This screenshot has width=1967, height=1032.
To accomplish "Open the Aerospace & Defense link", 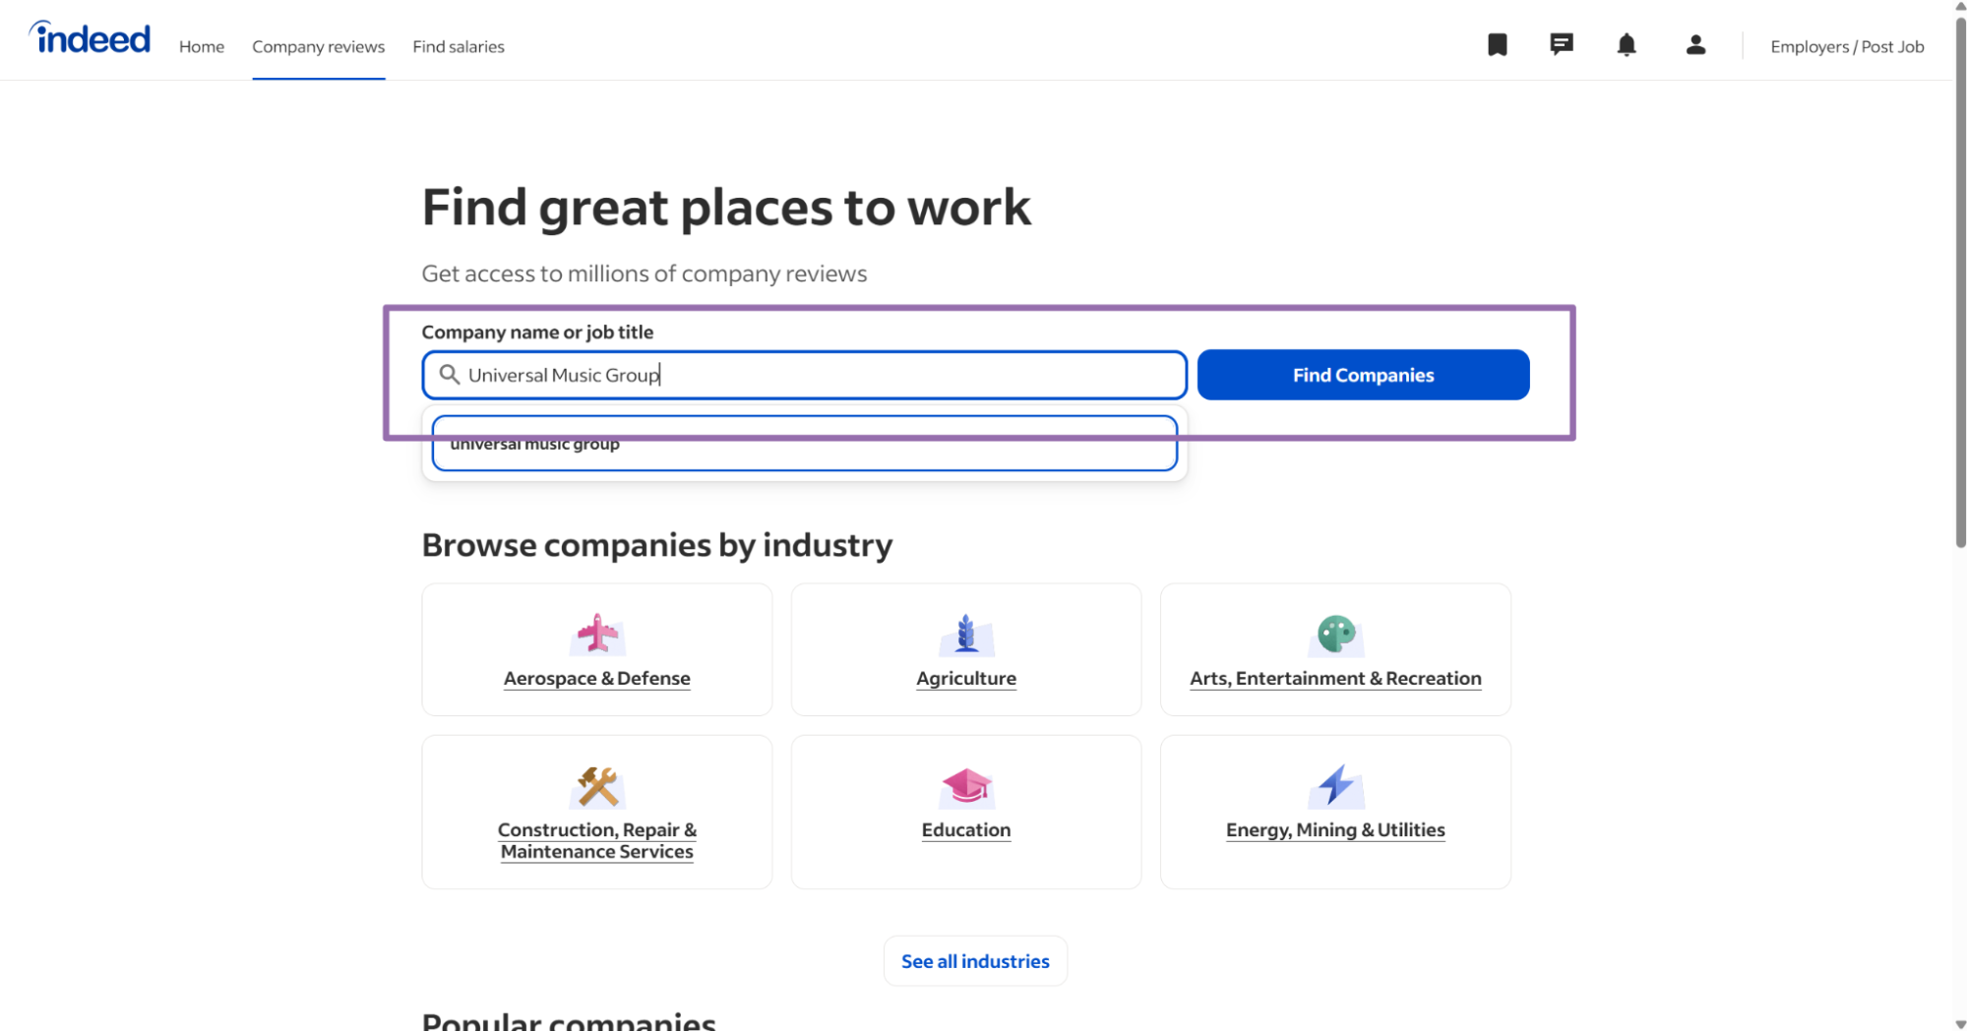I will pyautogui.click(x=597, y=679).
